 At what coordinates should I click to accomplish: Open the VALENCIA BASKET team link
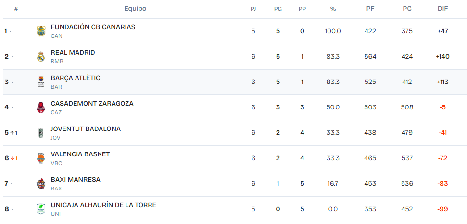pos(80,154)
